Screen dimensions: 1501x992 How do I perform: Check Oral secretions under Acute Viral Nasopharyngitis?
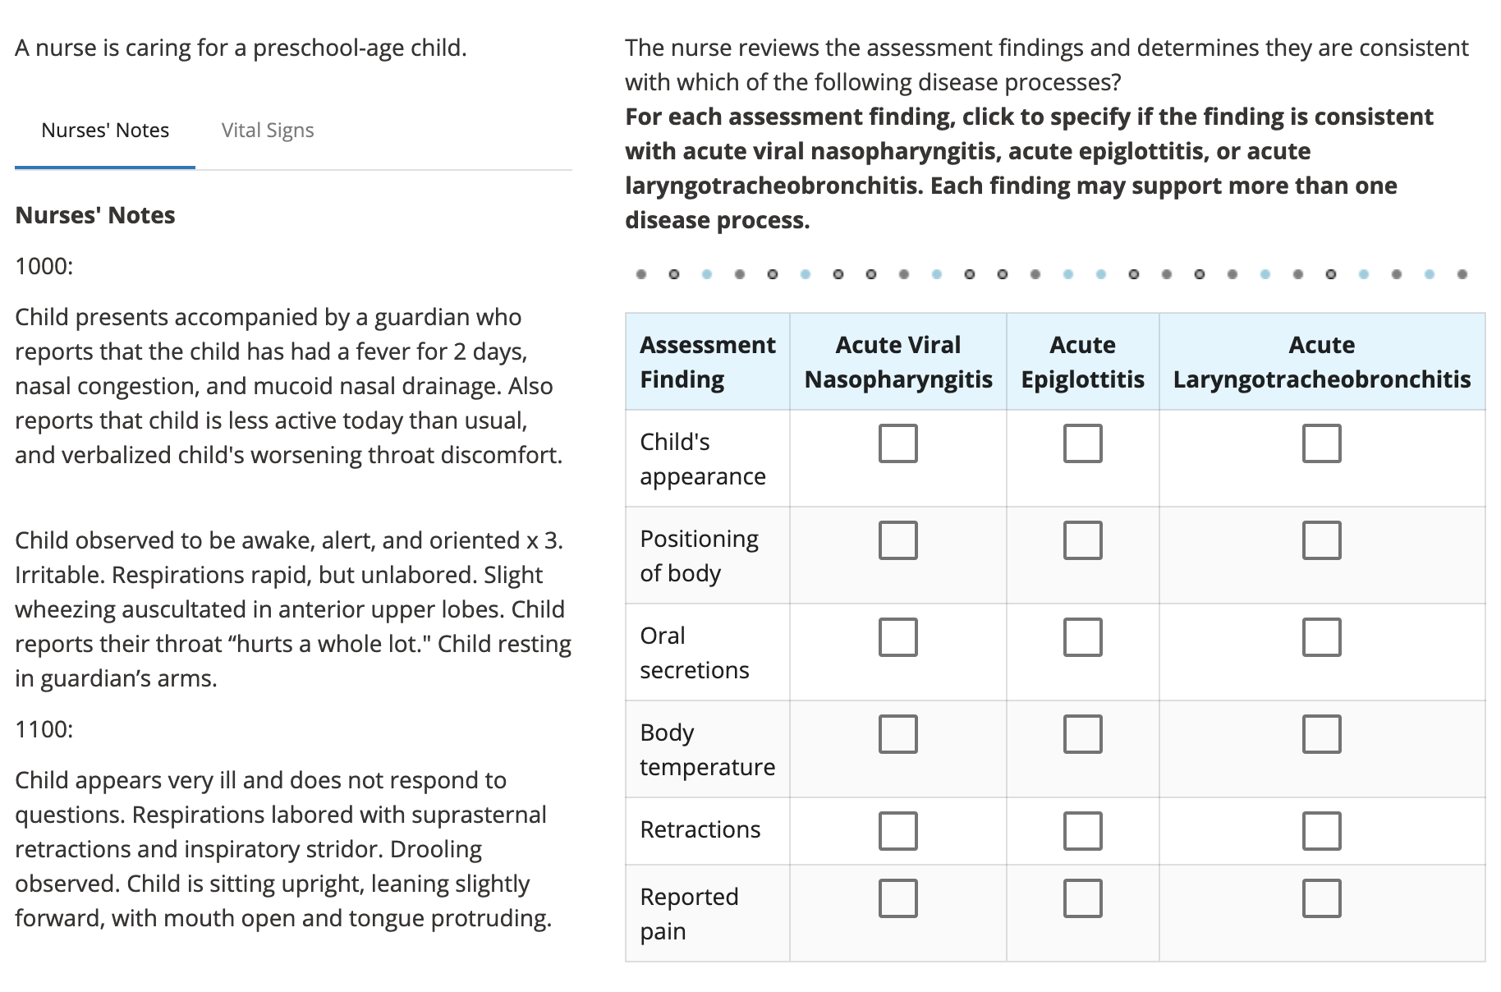click(897, 637)
